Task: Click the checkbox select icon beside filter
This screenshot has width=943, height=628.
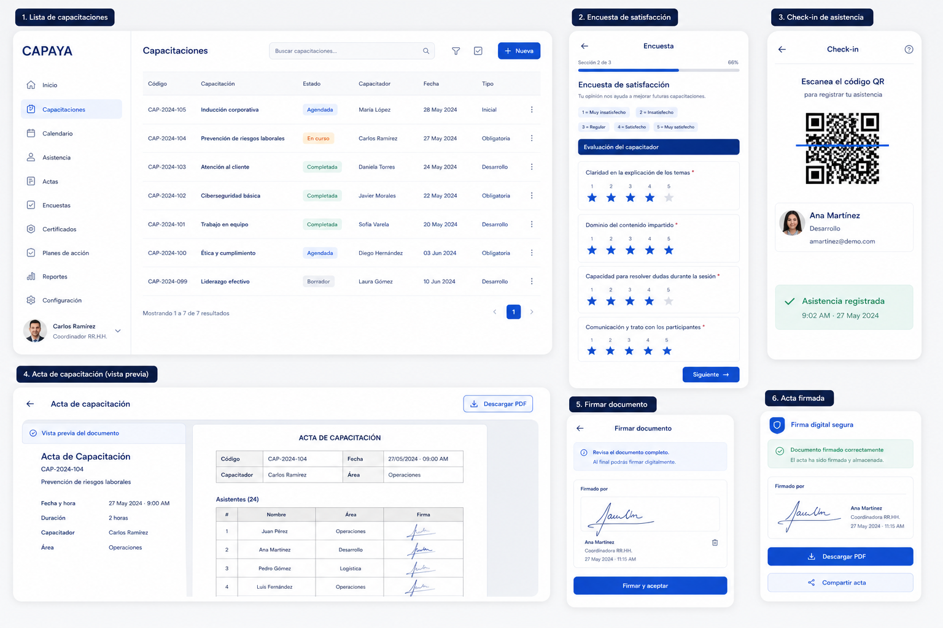Action: (478, 51)
